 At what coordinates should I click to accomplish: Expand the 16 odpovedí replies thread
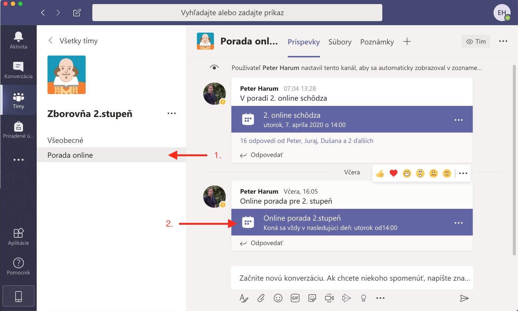click(x=307, y=141)
